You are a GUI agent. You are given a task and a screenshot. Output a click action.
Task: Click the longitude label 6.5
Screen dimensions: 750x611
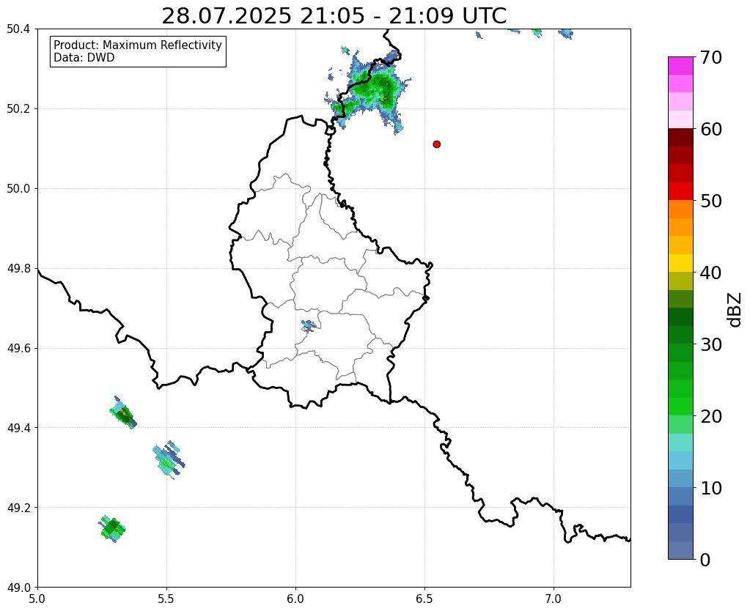tap(424, 599)
